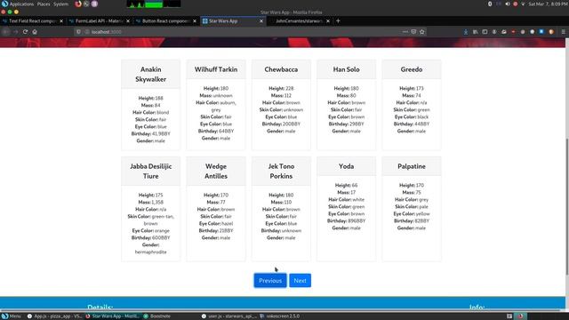Click the Details heading in footer
Screen dimensions: 569x320
tap(100, 308)
